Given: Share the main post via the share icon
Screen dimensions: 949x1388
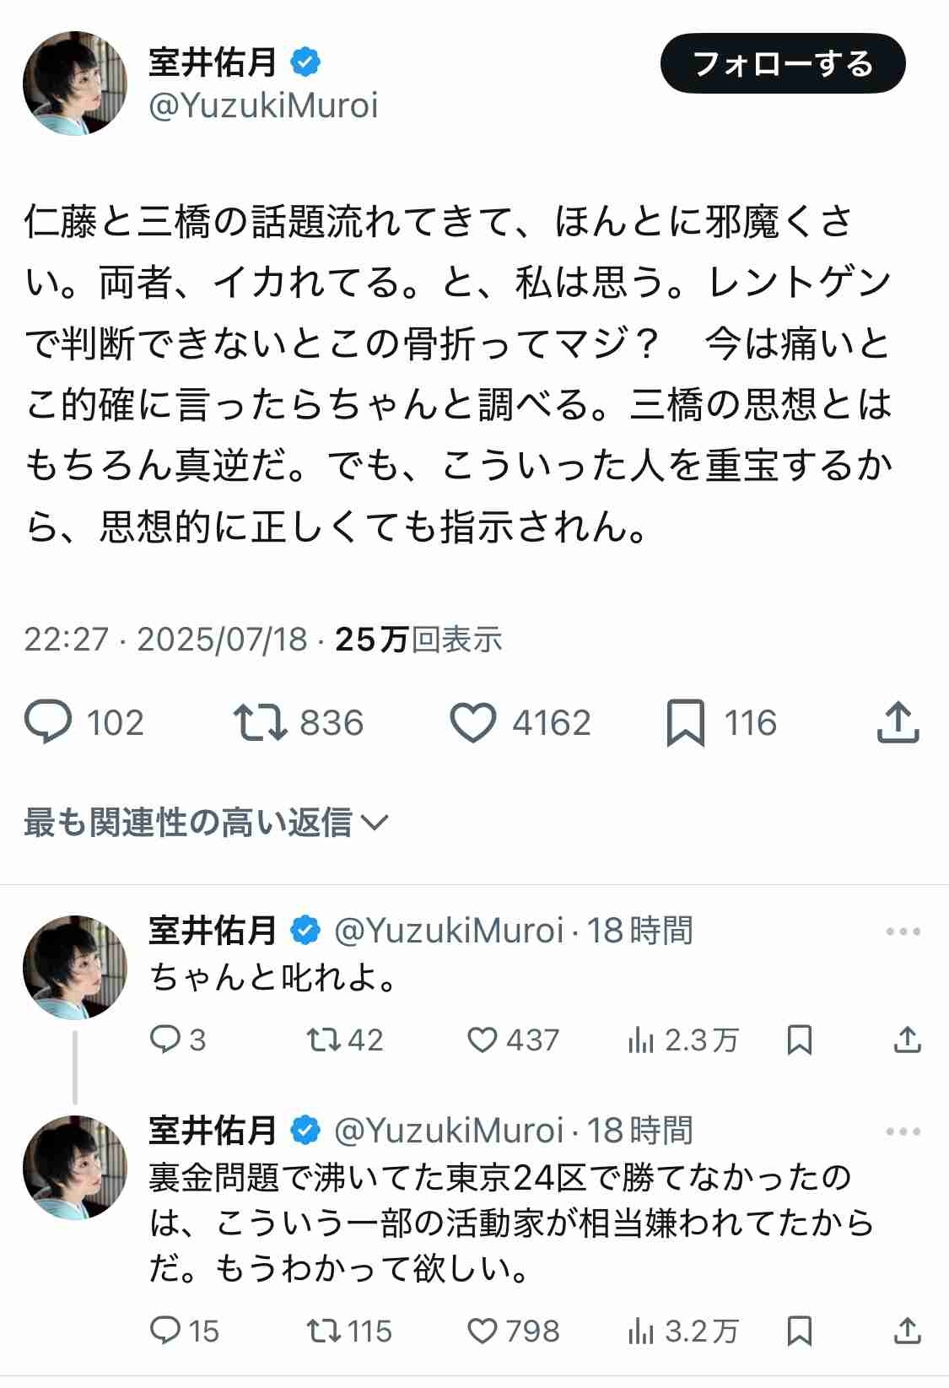Looking at the screenshot, I should (x=898, y=723).
